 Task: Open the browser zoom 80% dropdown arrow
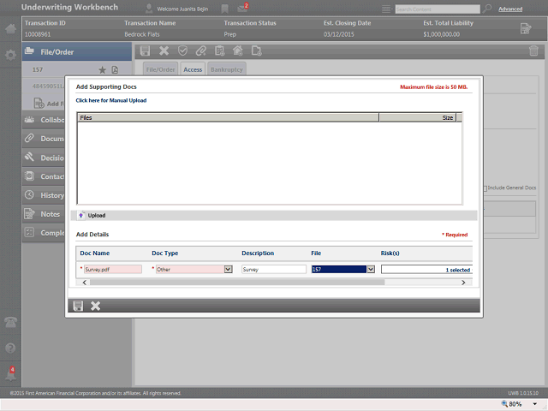[534, 404]
